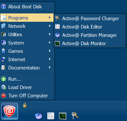Click Partition Manager pie icon in submenu

pyautogui.click(x=57, y=35)
